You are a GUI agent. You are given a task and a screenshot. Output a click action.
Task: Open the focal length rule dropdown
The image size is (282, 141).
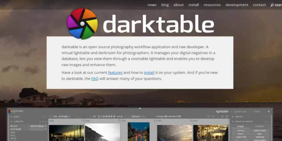(x=20, y=129)
